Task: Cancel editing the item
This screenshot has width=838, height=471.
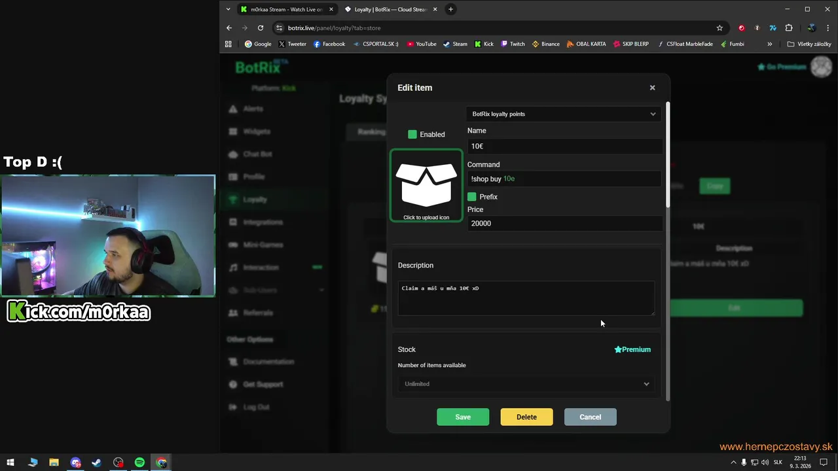Action: pyautogui.click(x=590, y=417)
